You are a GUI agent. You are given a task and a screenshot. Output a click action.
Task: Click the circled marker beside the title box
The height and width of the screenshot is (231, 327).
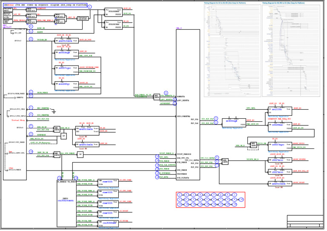(89, 7)
